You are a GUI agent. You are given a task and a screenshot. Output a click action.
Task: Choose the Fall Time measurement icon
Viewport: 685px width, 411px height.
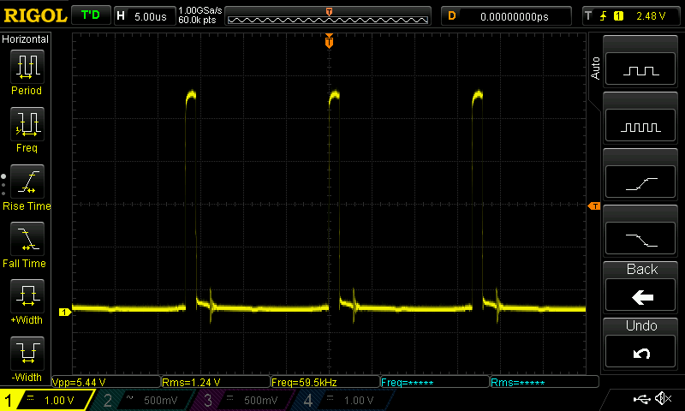pyautogui.click(x=27, y=239)
